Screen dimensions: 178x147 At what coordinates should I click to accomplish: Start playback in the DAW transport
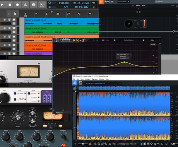click(2, 5)
